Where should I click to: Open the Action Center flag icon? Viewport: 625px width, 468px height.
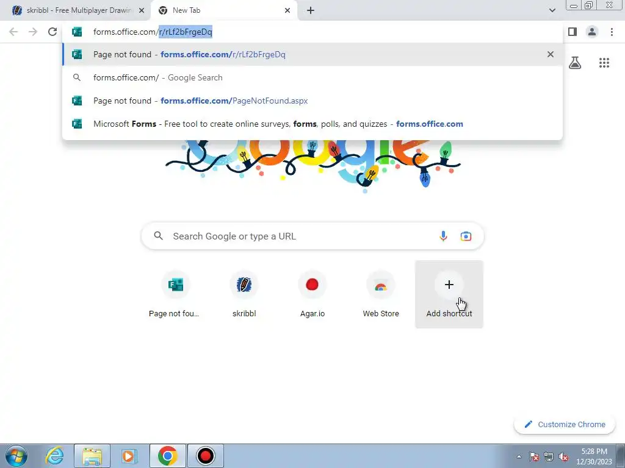[x=534, y=456]
